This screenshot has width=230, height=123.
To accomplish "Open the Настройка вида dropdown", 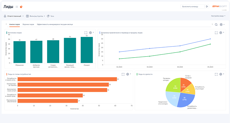I will (218, 16).
